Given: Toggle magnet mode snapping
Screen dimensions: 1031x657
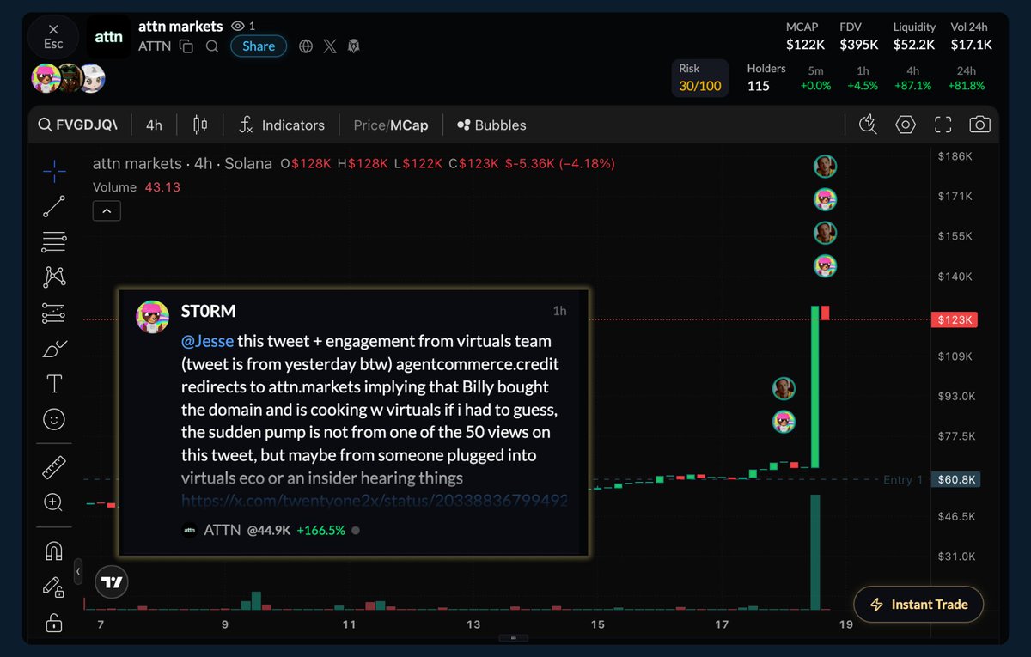Looking at the screenshot, I should coord(54,551).
